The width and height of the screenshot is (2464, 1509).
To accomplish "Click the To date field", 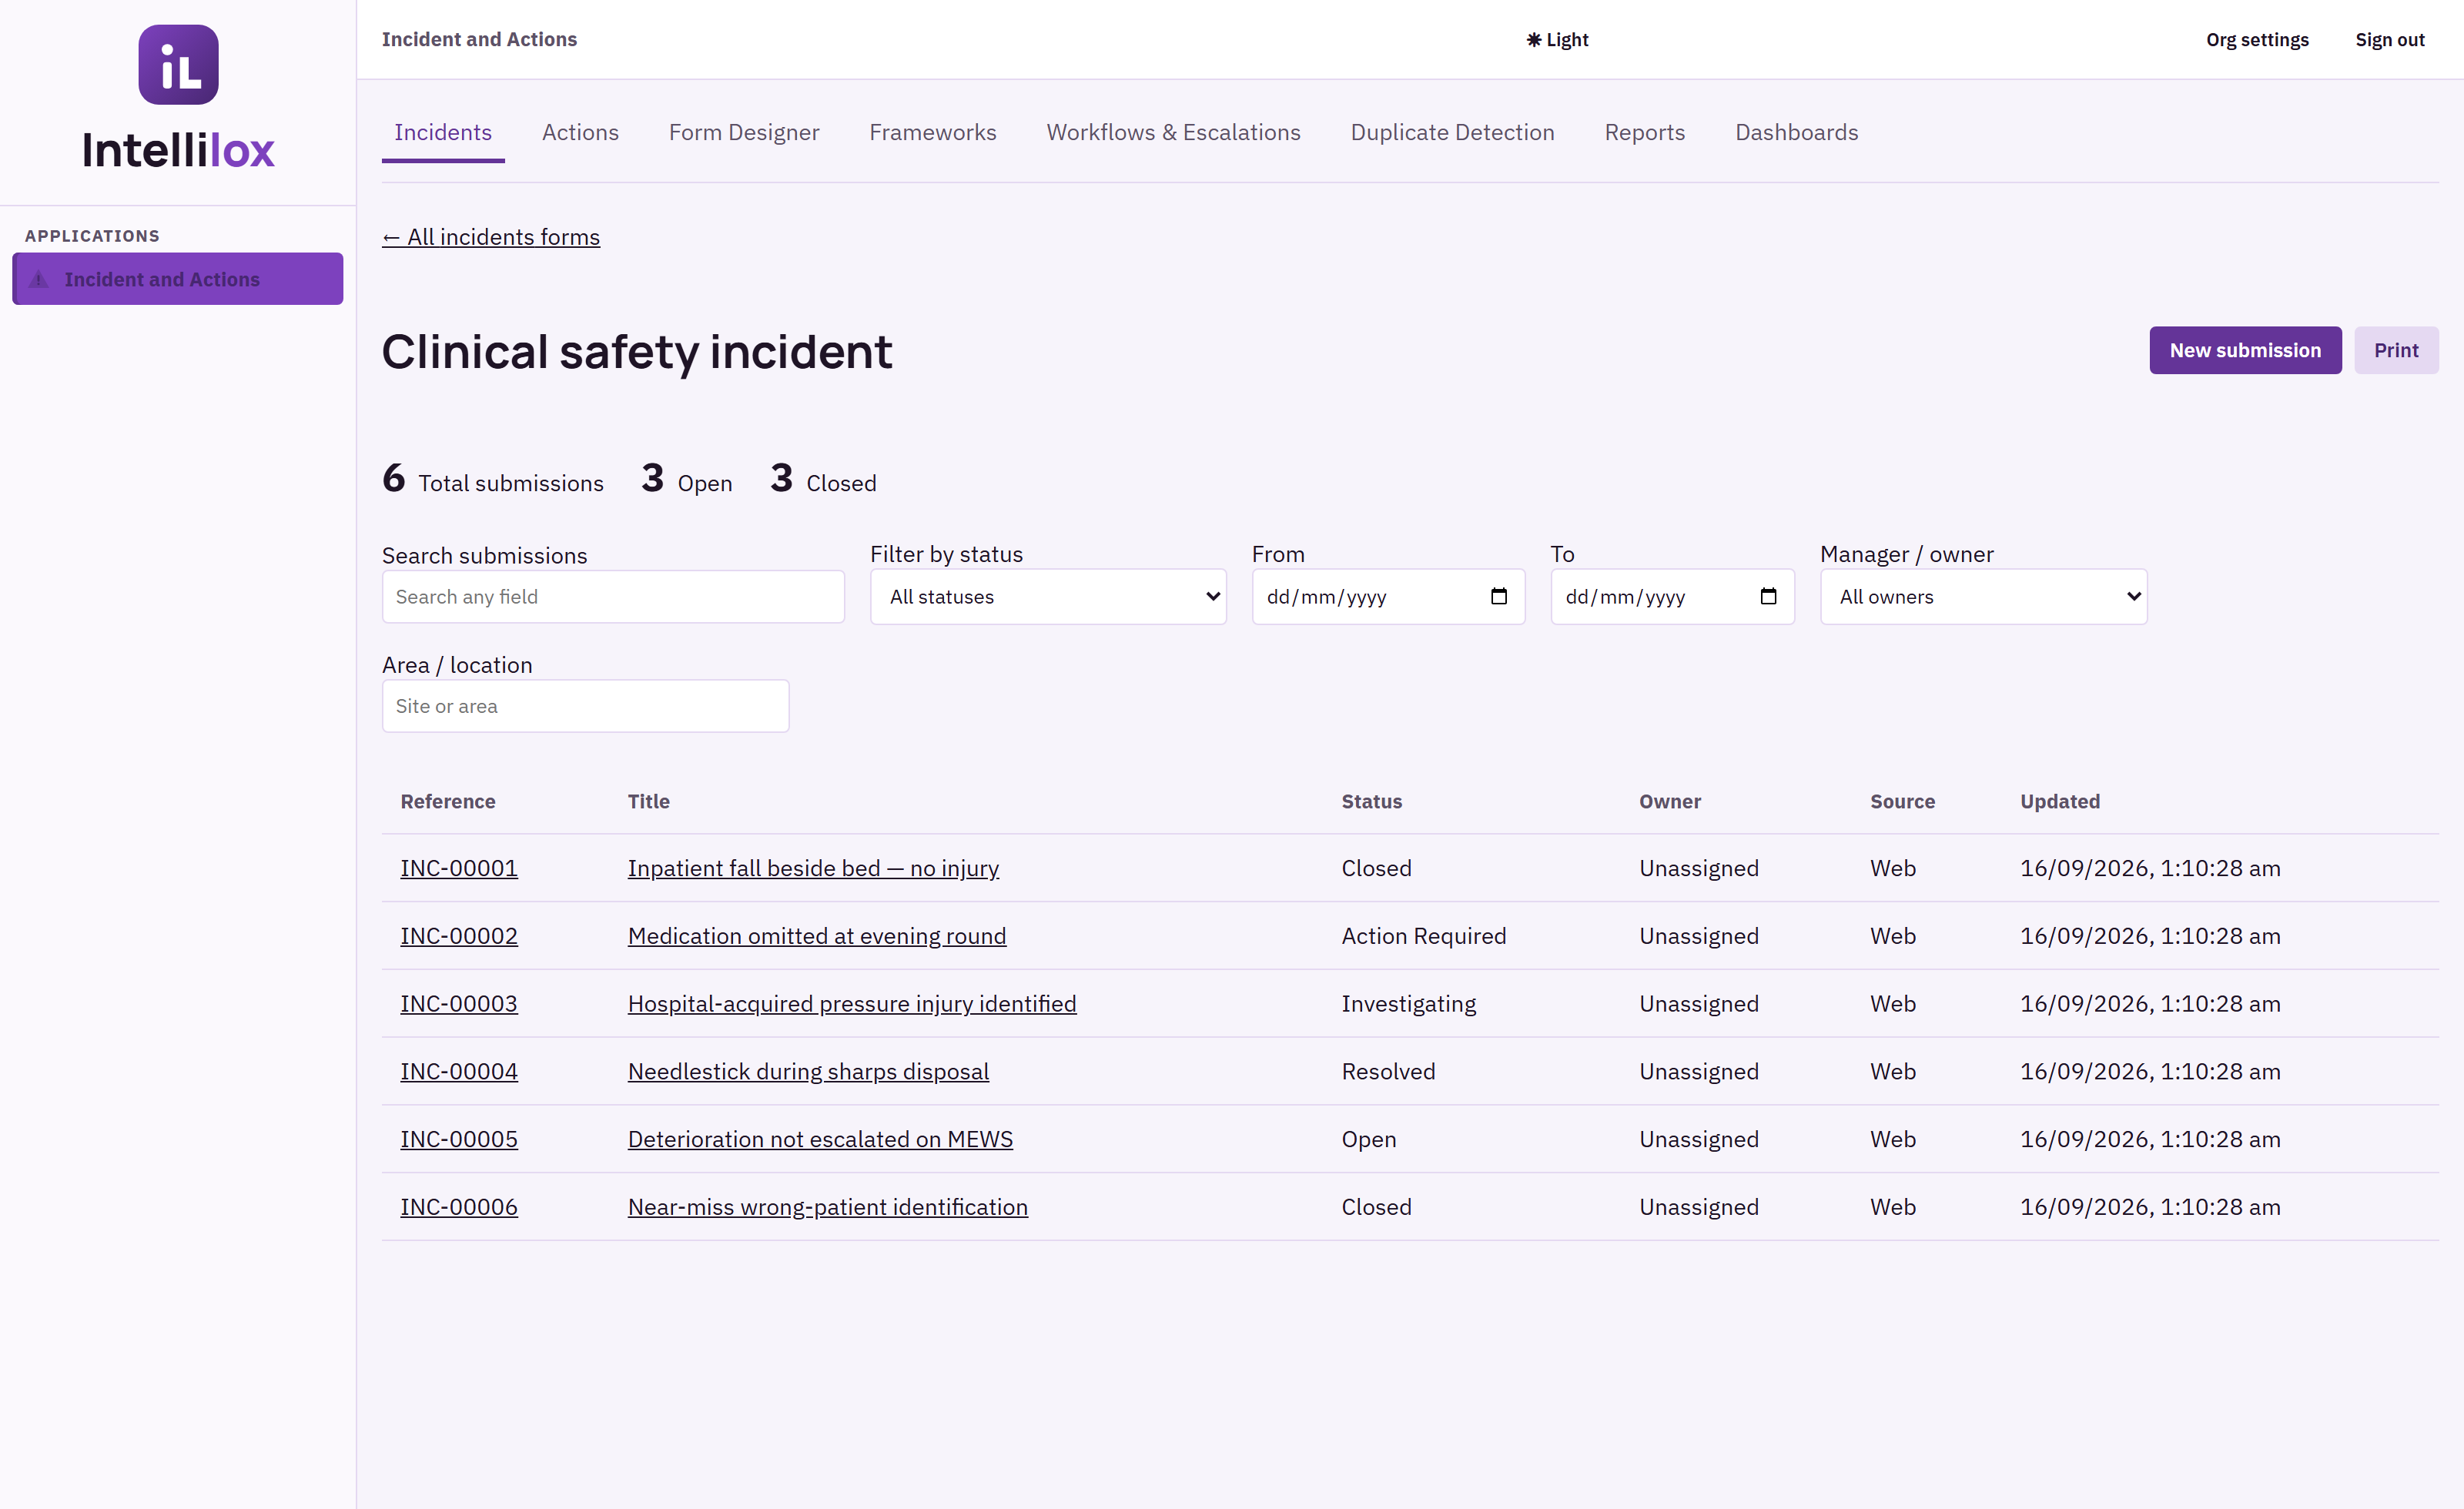I will (1672, 597).
